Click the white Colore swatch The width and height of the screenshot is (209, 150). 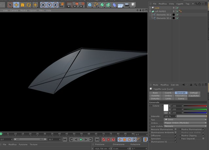(166, 108)
